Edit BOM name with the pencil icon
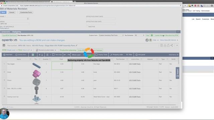214x120 pixels. [x=77, y=45]
